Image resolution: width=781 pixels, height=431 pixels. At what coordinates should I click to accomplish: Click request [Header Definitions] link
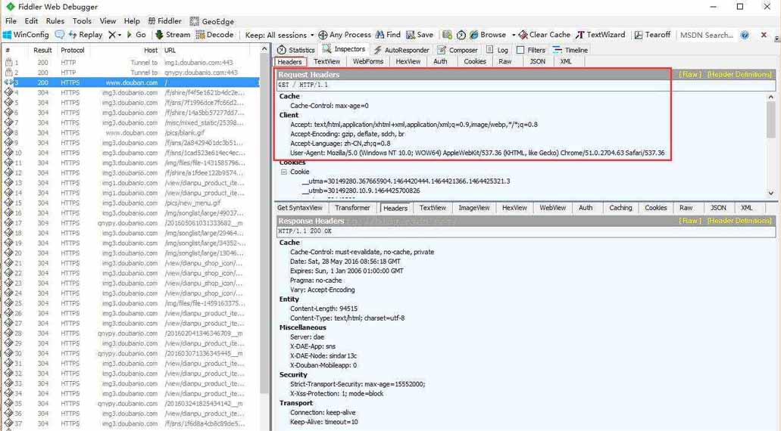pos(739,74)
